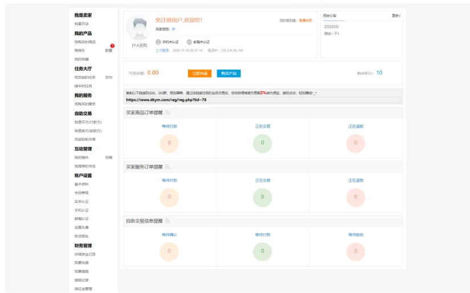Open 我是卖方(收款方) in sidebar

(x=88, y=131)
